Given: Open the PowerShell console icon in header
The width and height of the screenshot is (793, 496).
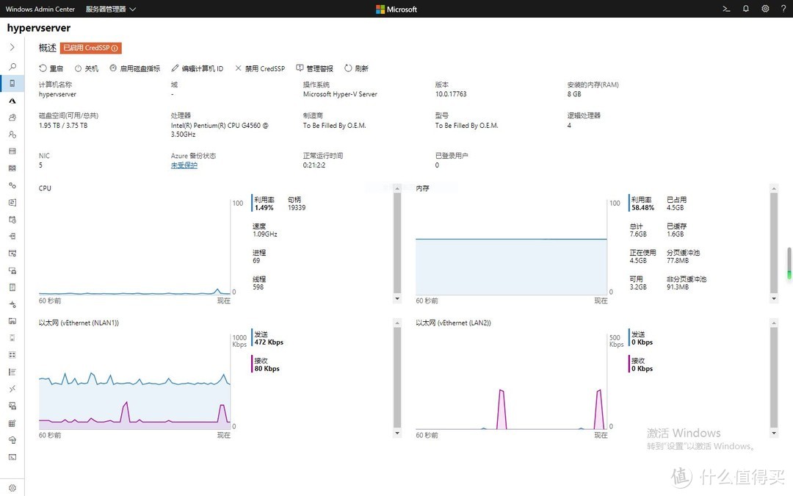Looking at the screenshot, I should (726, 9).
